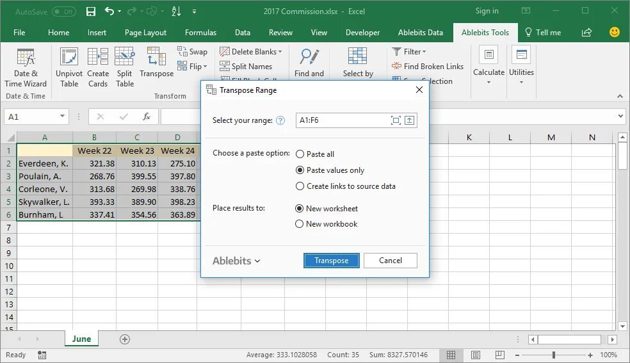The width and height of the screenshot is (630, 363).
Task: Click the 100% zoom level
Action: 608,355
